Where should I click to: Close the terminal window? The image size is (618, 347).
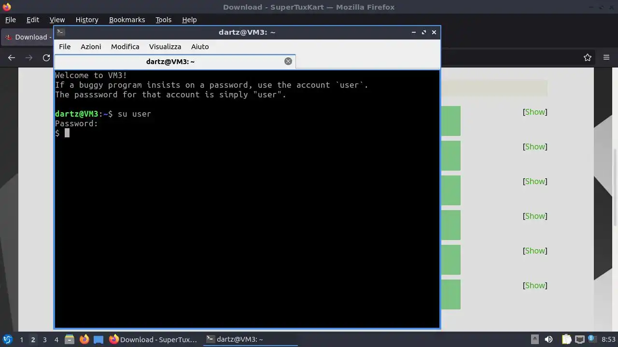[434, 32]
